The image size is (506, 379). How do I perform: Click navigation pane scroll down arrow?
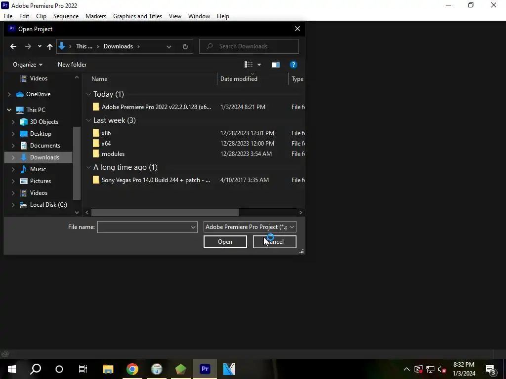point(77,212)
